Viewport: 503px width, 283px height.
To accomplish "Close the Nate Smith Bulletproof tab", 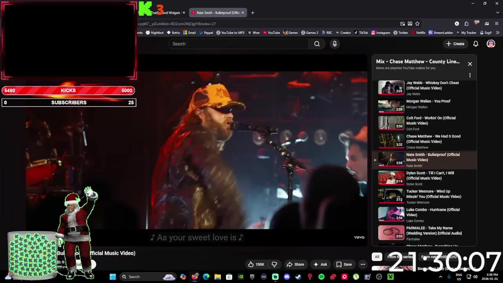I will [242, 13].
